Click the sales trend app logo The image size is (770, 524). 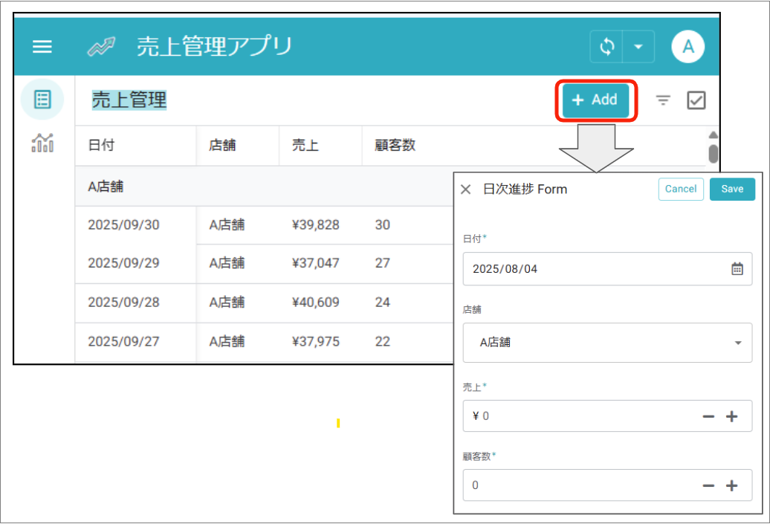[101, 47]
